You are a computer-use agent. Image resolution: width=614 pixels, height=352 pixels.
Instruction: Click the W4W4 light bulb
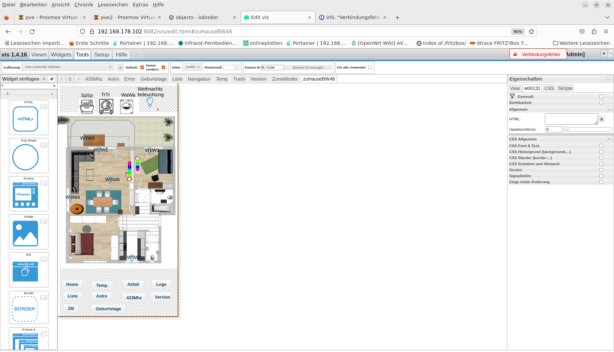70,198
